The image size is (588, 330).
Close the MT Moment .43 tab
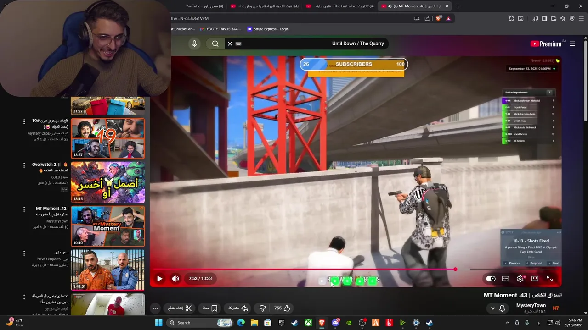click(447, 6)
